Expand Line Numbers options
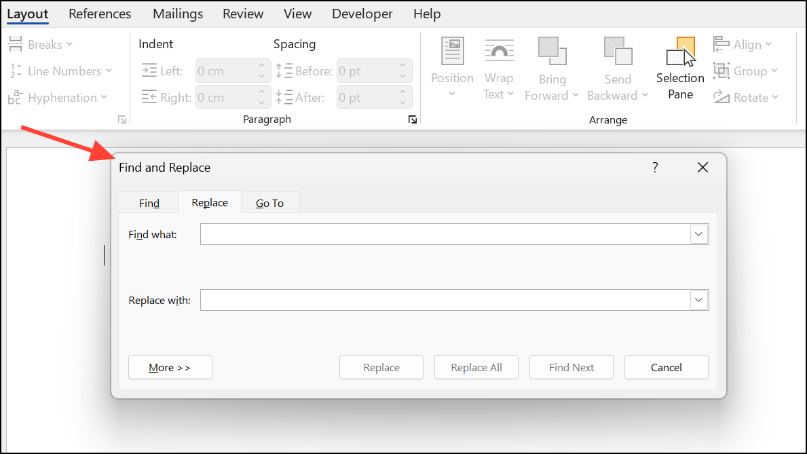 click(x=61, y=71)
